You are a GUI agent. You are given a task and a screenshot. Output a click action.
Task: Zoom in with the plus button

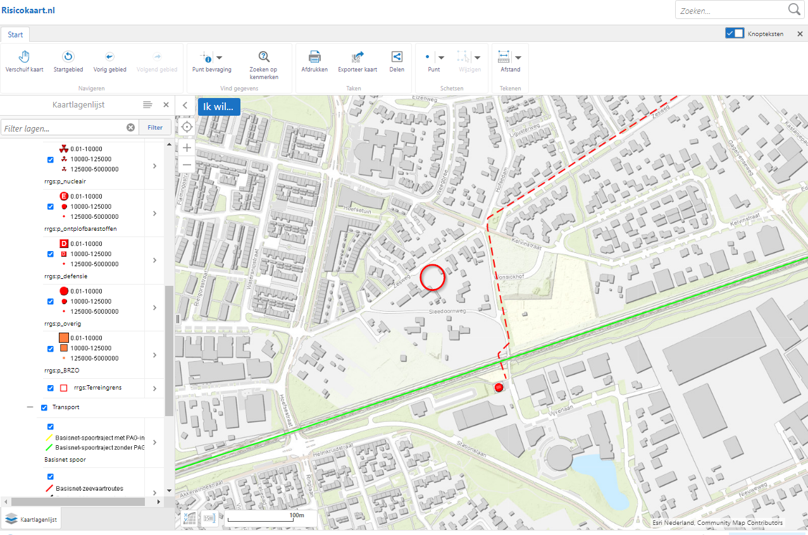(x=187, y=147)
